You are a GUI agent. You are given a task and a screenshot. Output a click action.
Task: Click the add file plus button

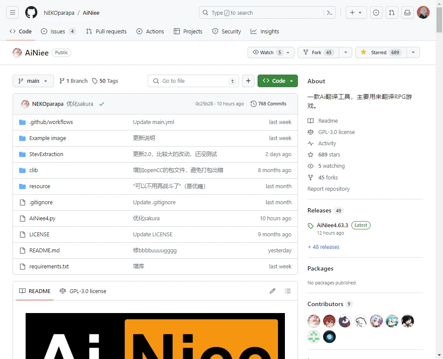point(248,81)
